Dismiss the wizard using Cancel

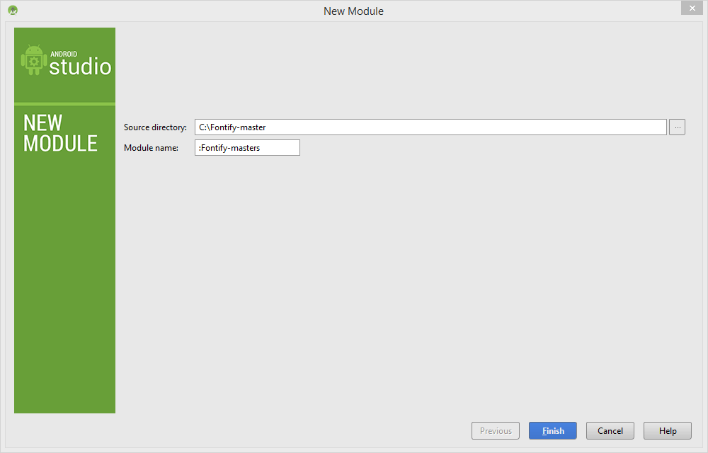610,430
